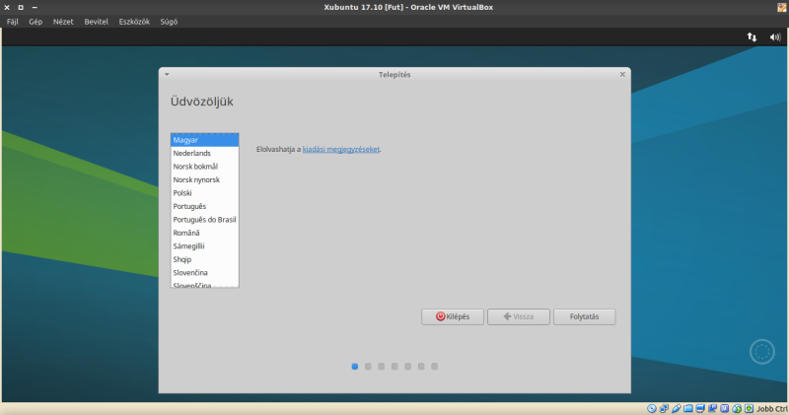Click the accessibility circle icon on desktop
789x415 pixels.
(761, 351)
